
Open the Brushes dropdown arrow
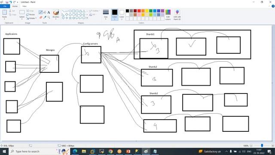pyautogui.click(x=56, y=19)
